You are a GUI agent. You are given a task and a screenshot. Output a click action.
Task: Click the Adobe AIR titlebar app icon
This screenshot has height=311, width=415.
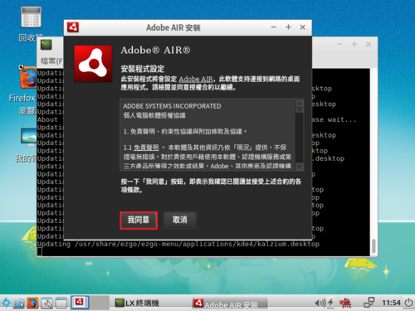73,27
